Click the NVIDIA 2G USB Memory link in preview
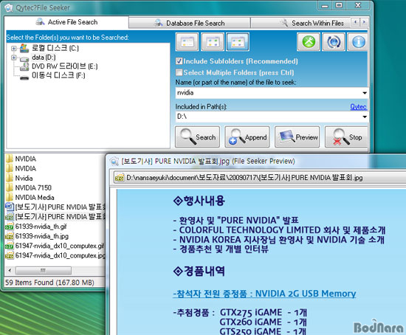The width and height of the screenshot is (406, 335). [x=264, y=294]
